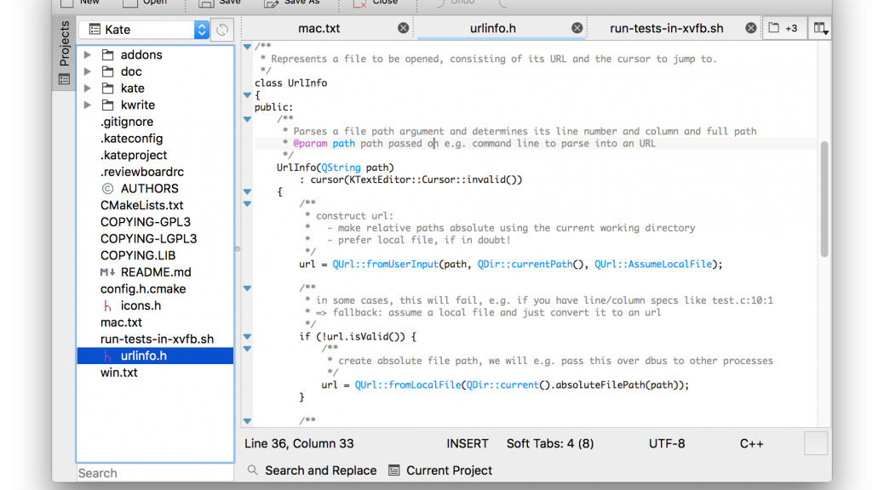Open README.md in the project tree
This screenshot has width=884, height=490.
click(155, 272)
